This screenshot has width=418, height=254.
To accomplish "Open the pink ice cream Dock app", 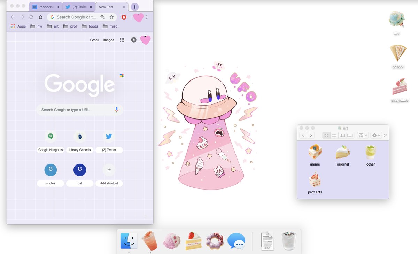I will click(x=172, y=241).
